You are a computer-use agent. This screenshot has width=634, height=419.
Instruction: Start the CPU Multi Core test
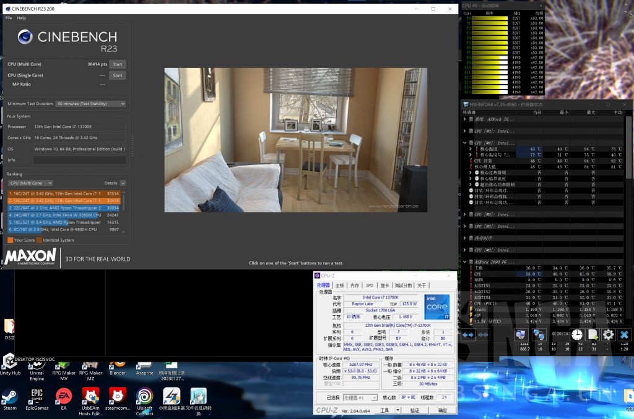pos(117,64)
